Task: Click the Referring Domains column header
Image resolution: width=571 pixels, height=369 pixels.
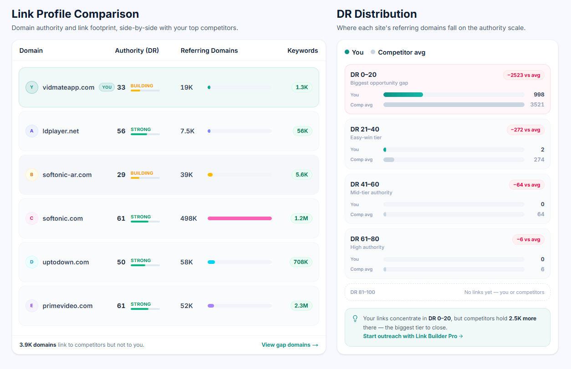Action: (x=209, y=51)
